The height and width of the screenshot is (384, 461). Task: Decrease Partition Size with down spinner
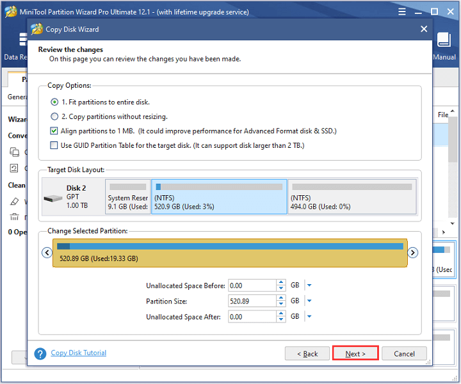point(281,304)
